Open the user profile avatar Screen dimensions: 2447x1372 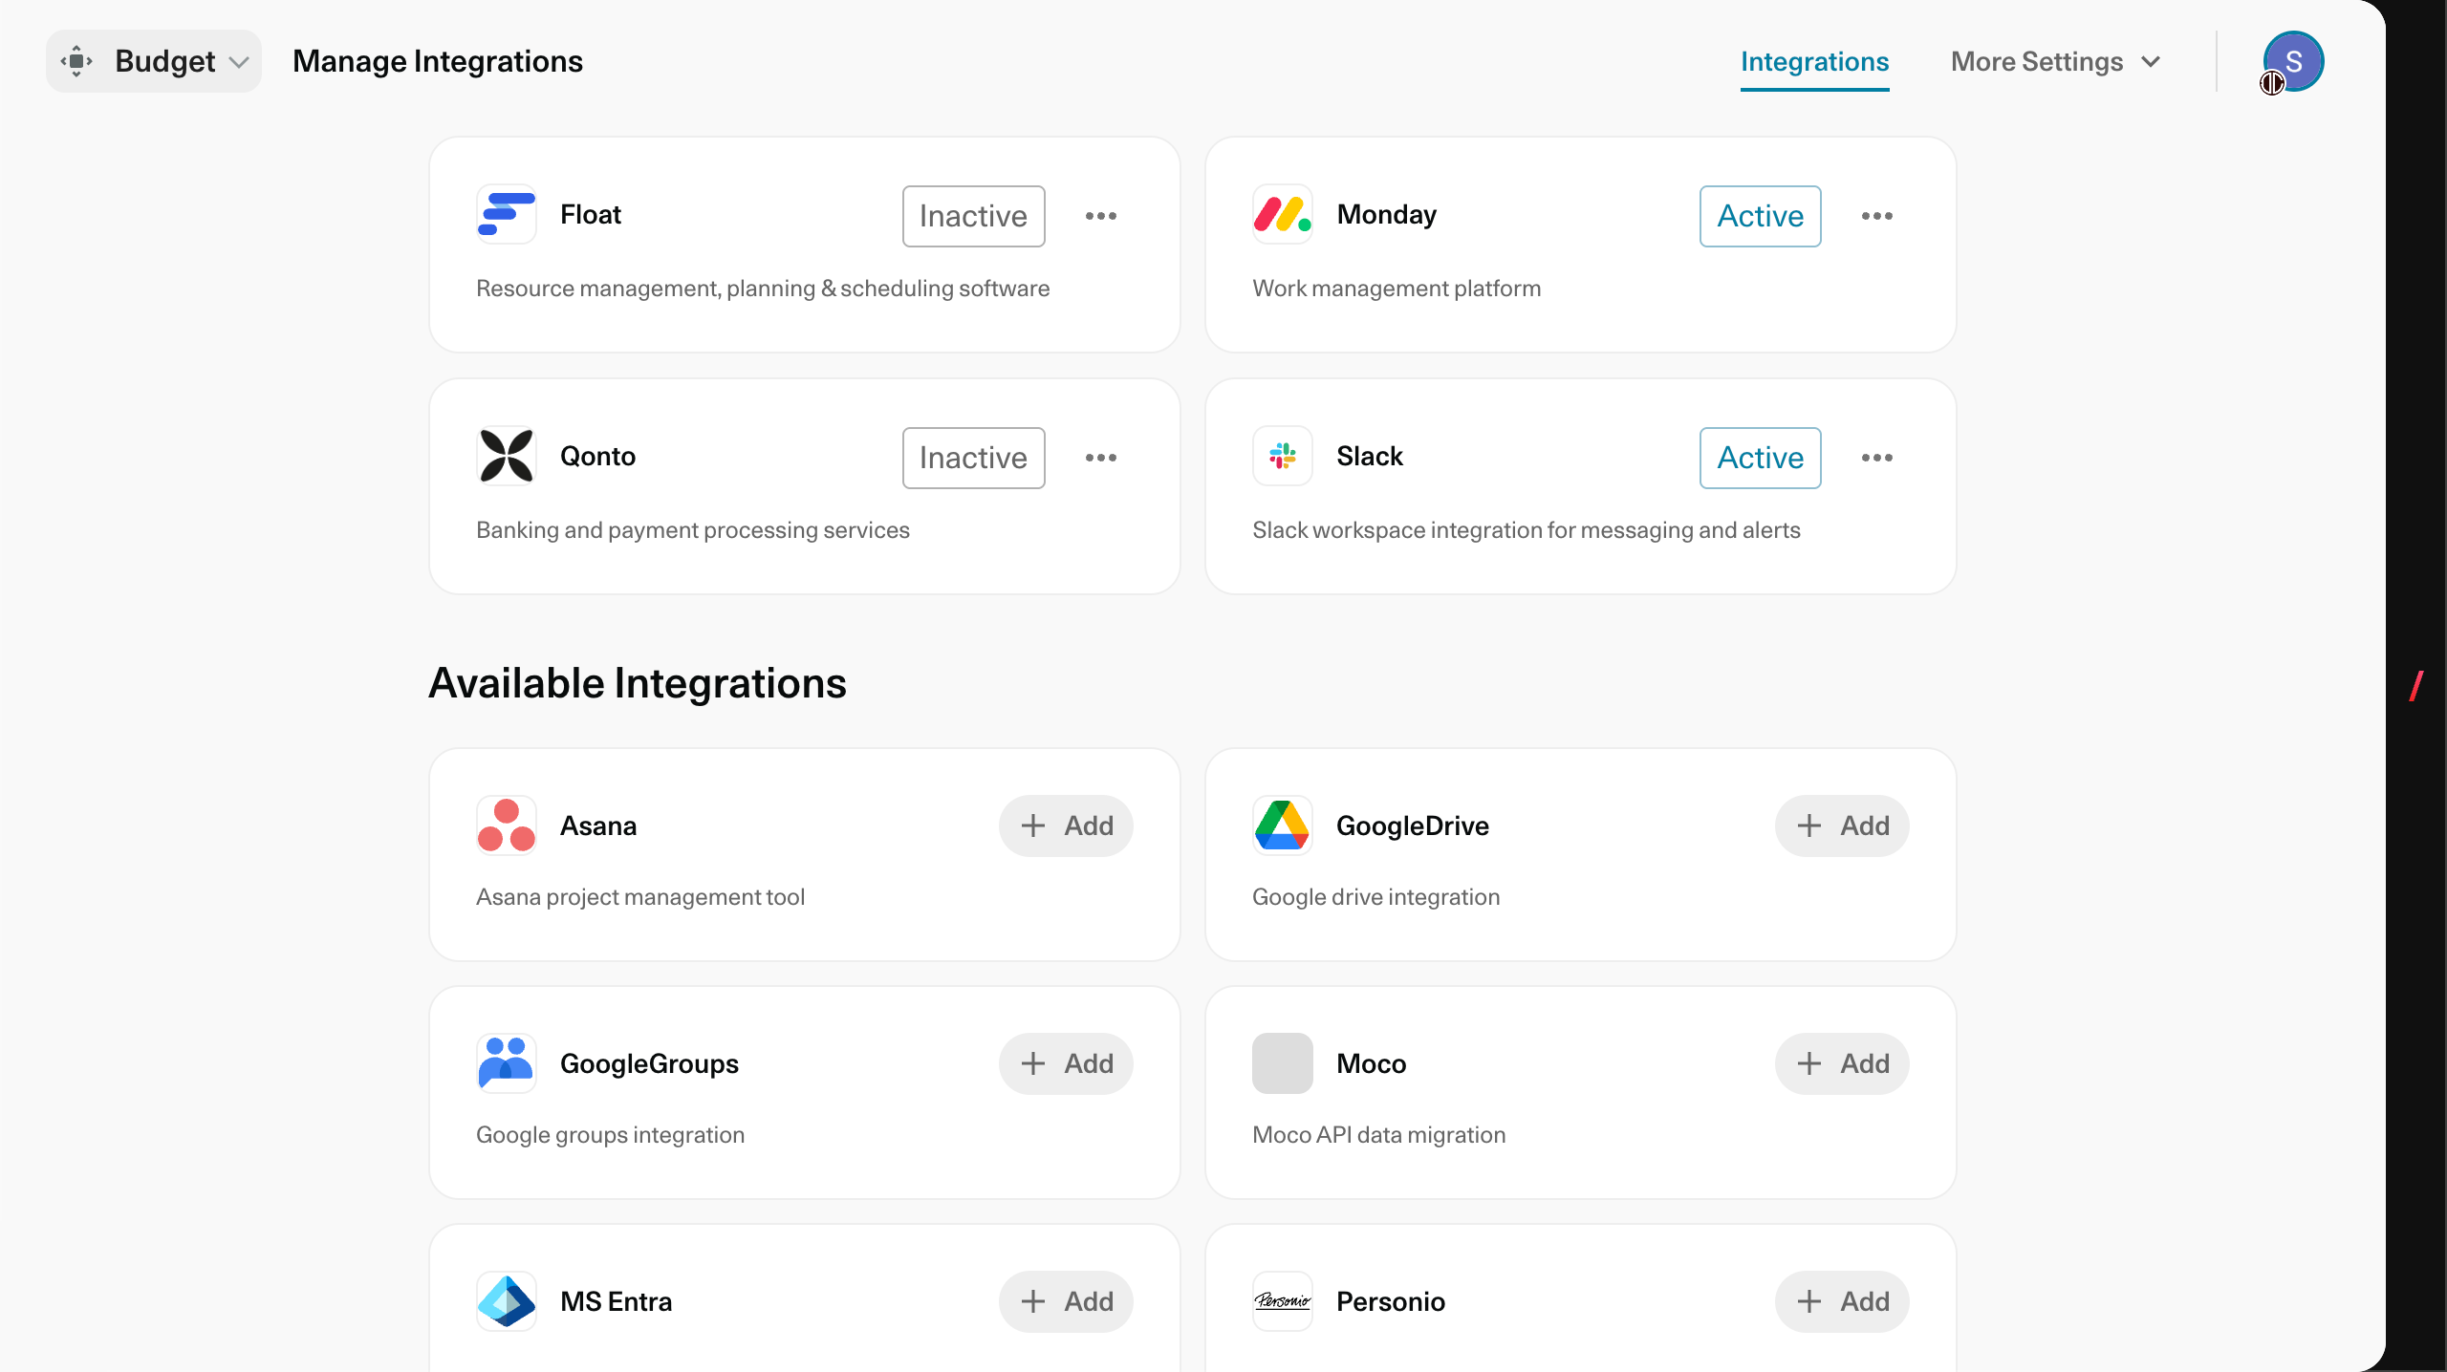[2293, 61]
